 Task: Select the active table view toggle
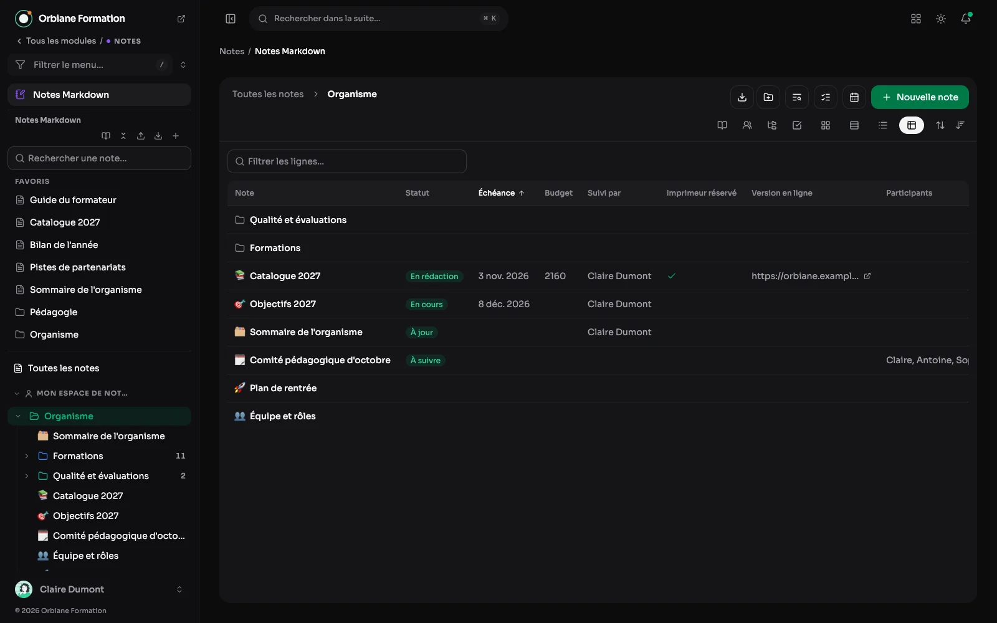912,125
